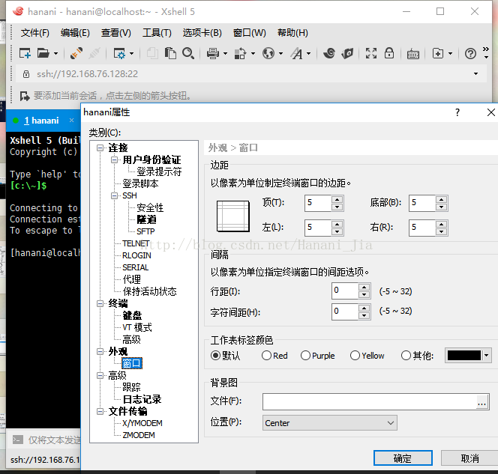Click the compose bar icon at bottom left
The image size is (498, 474).
(x=18, y=440)
